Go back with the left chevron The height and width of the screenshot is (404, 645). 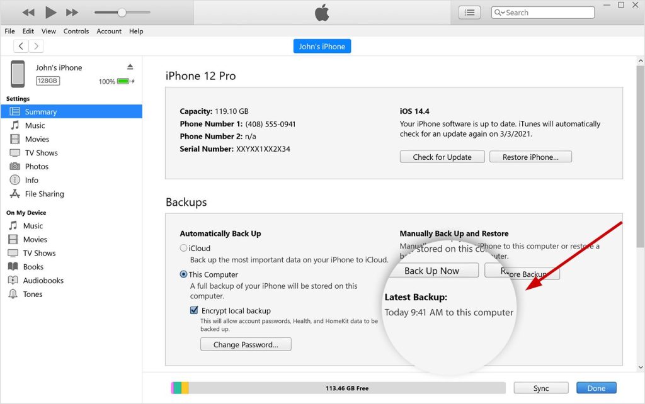pyautogui.click(x=21, y=46)
